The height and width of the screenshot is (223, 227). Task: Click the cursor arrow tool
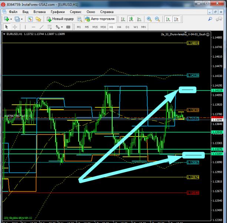pos(7,27)
